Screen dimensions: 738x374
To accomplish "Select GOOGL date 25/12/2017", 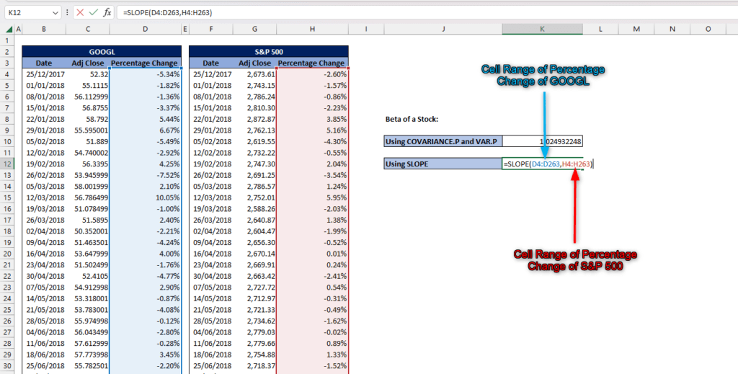I will (44, 74).
